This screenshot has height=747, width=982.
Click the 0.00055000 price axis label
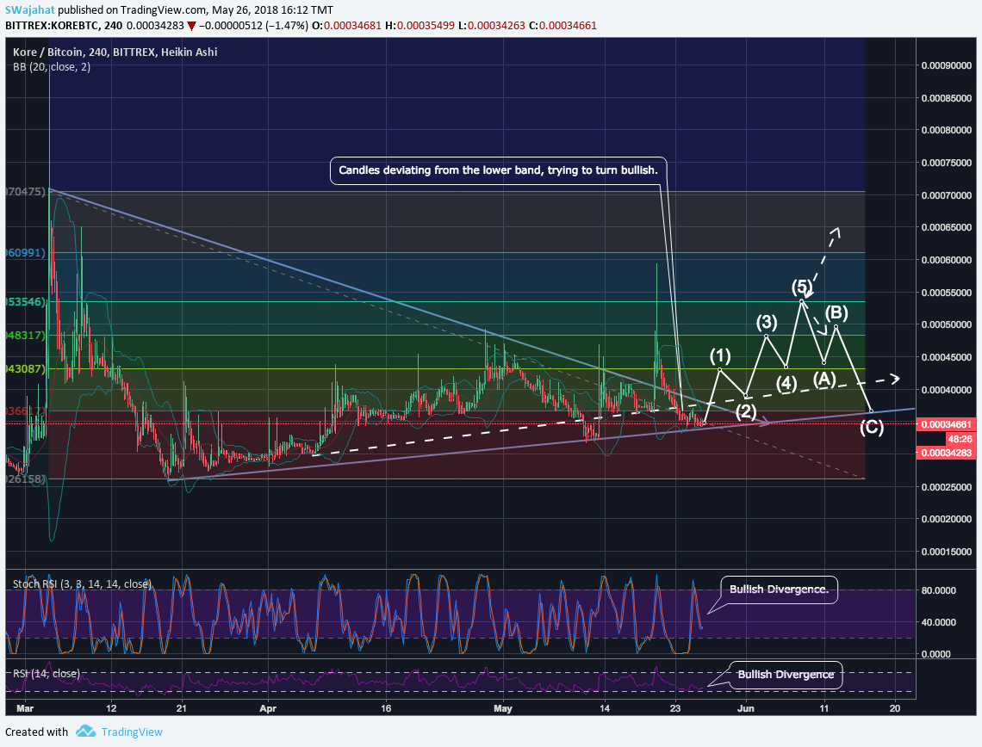[x=947, y=292]
